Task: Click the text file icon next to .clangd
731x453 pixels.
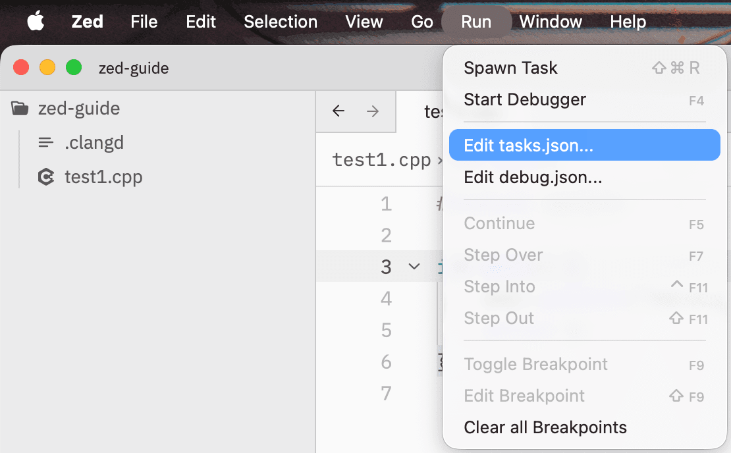Action: pos(45,142)
